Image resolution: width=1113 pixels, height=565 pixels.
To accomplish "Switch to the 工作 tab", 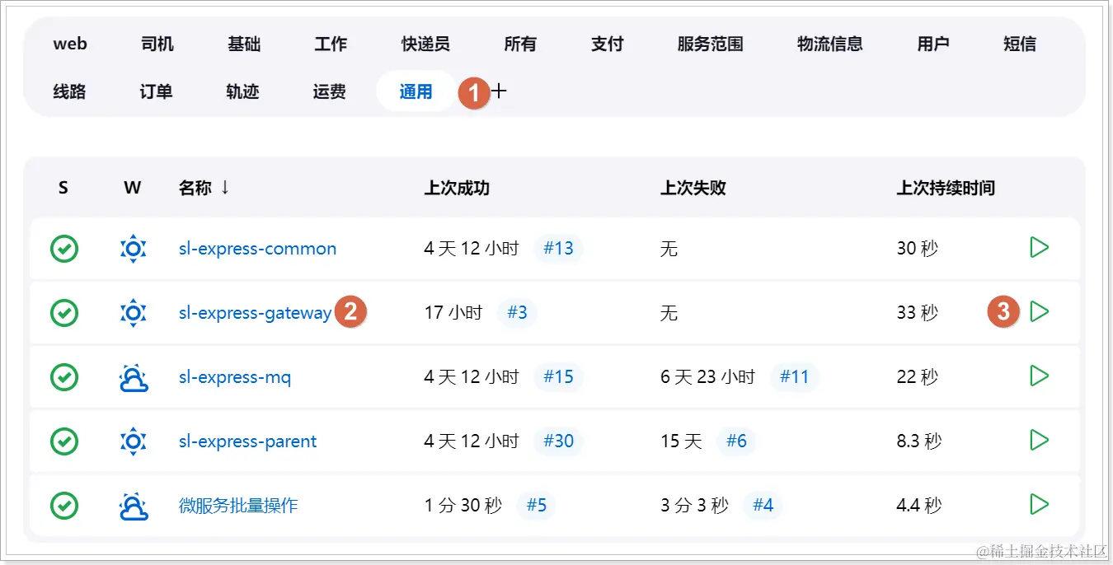I will [331, 44].
